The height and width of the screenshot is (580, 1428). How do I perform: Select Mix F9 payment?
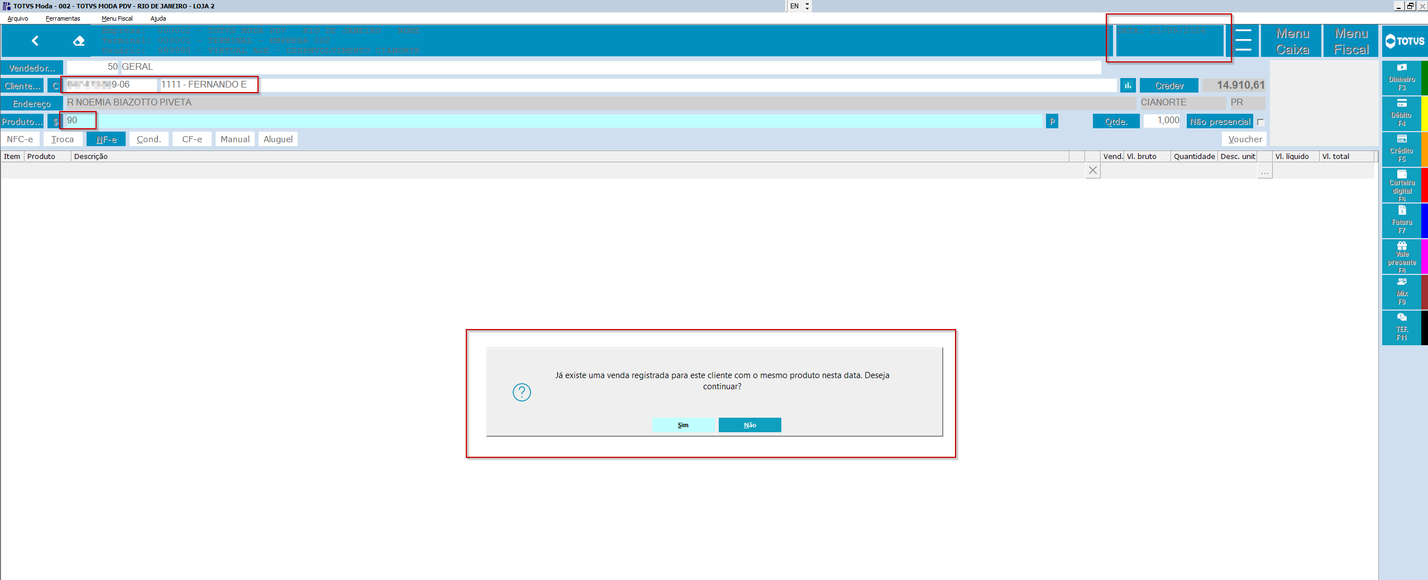click(x=1401, y=292)
